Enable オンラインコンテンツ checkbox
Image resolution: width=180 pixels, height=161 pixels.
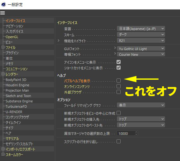pos(118,86)
